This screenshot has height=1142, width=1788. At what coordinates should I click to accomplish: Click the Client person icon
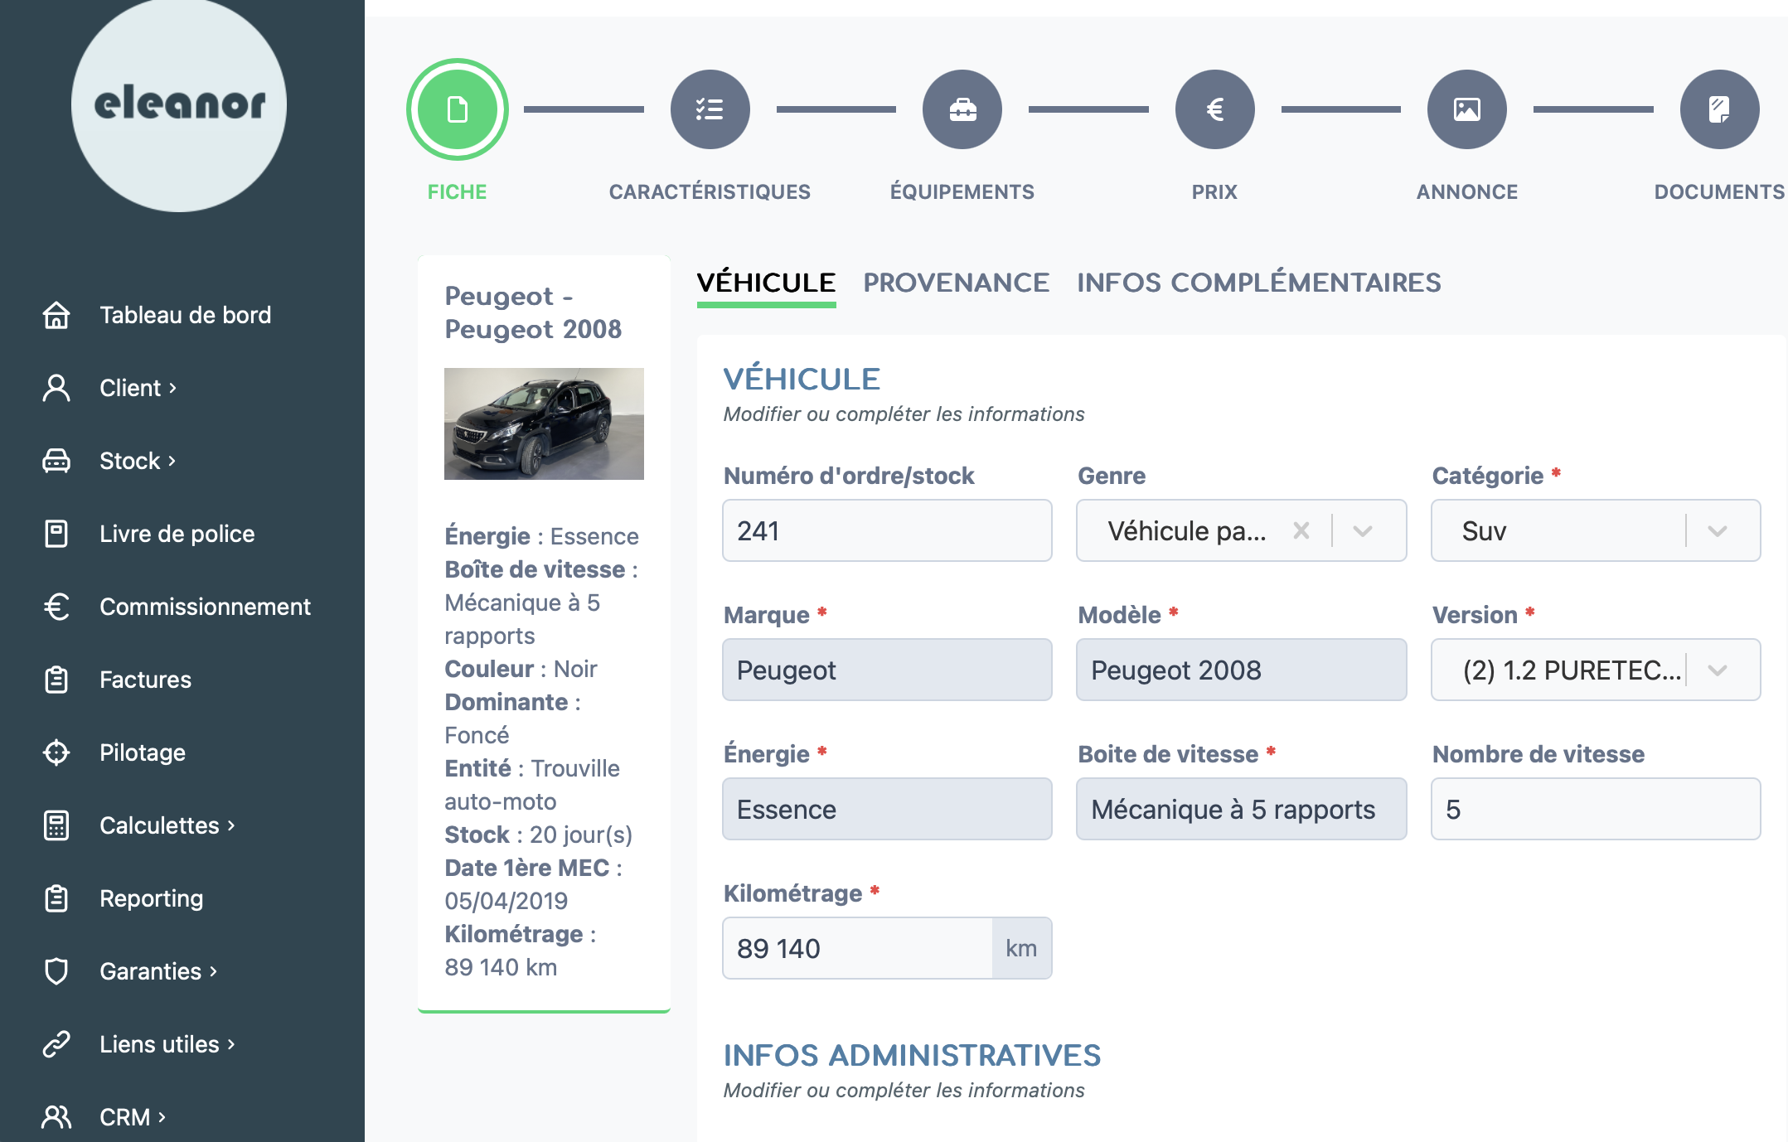56,388
